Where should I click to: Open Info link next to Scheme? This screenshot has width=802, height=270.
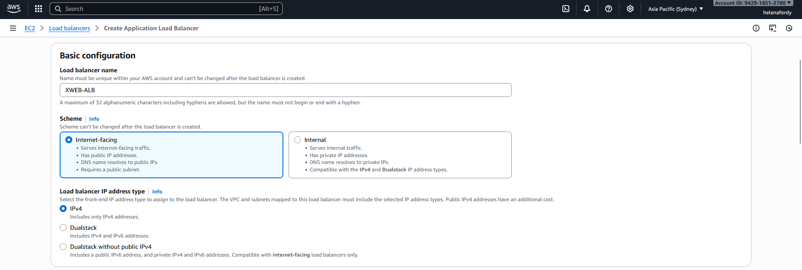[x=94, y=119]
